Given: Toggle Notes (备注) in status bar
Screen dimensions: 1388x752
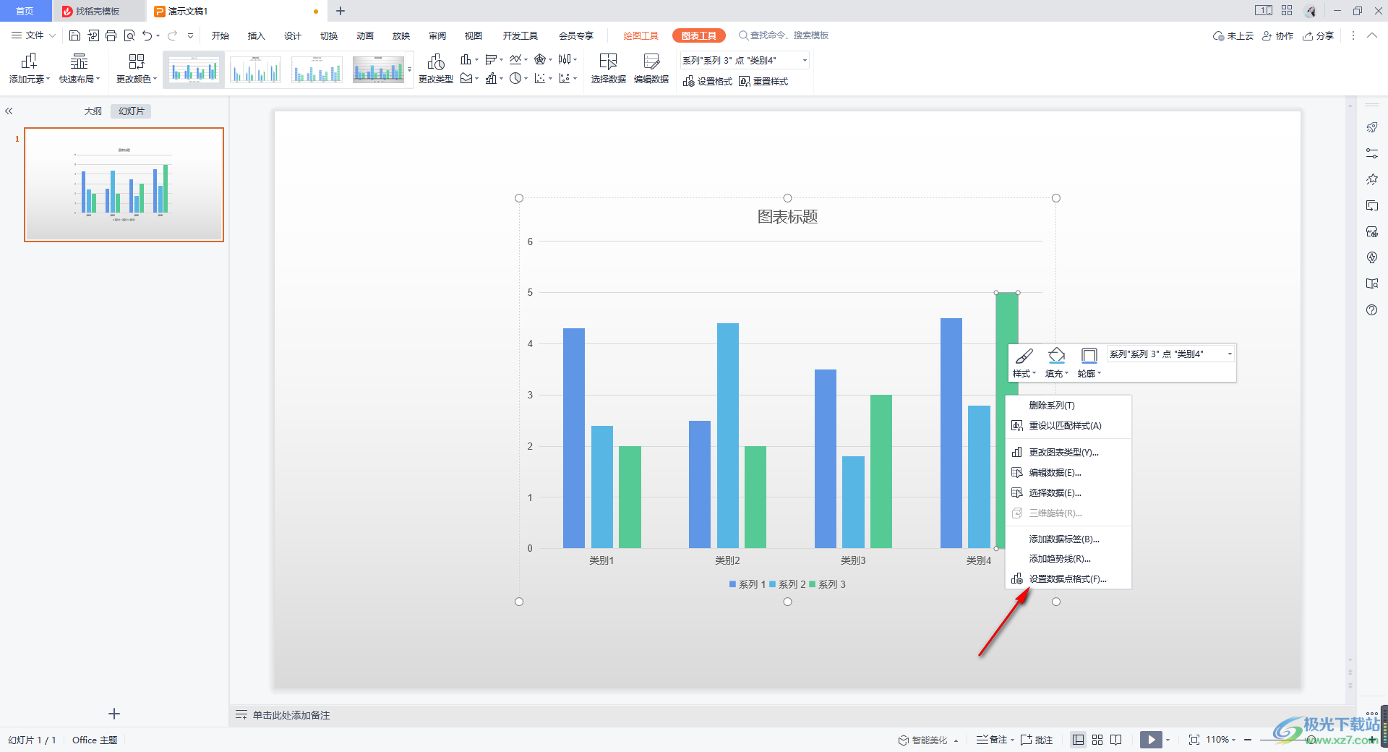Looking at the screenshot, I should pyautogui.click(x=992, y=740).
